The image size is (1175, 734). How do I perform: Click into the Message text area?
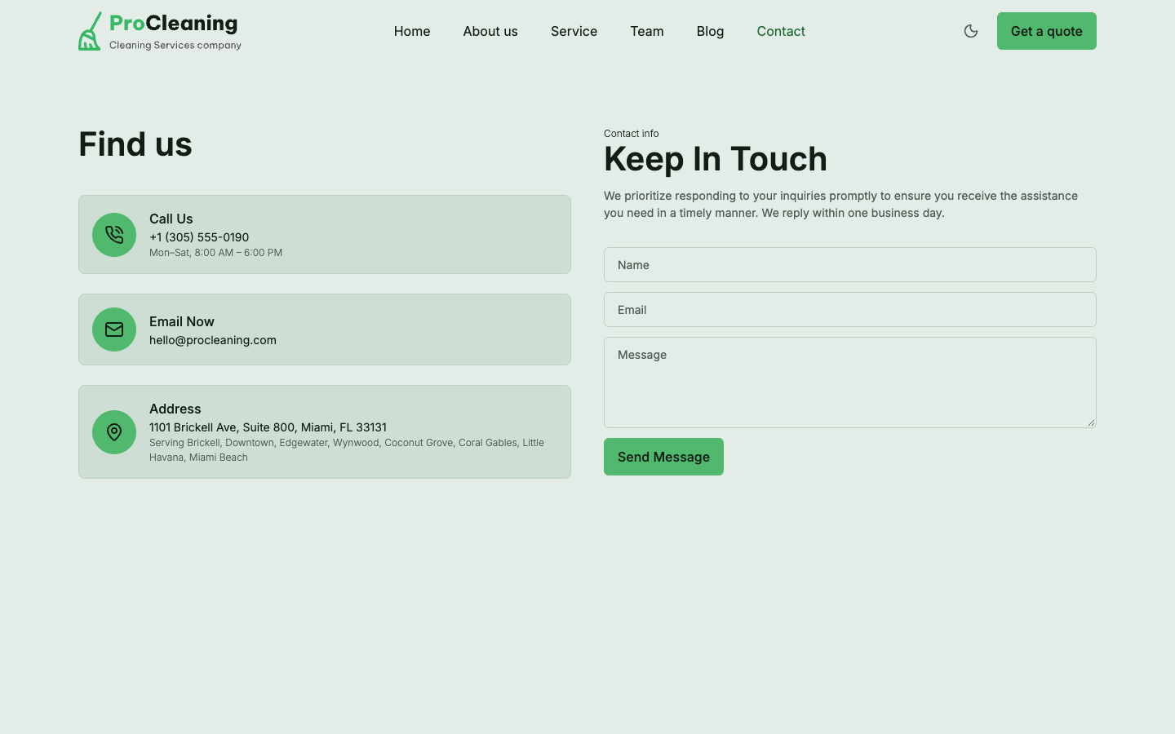tap(850, 382)
